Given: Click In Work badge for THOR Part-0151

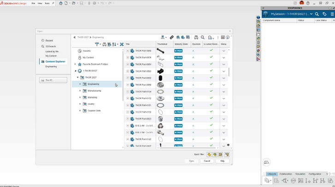Looking at the screenshot, I should click(x=178, y=105).
